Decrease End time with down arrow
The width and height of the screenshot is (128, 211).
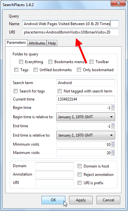(x=113, y=128)
